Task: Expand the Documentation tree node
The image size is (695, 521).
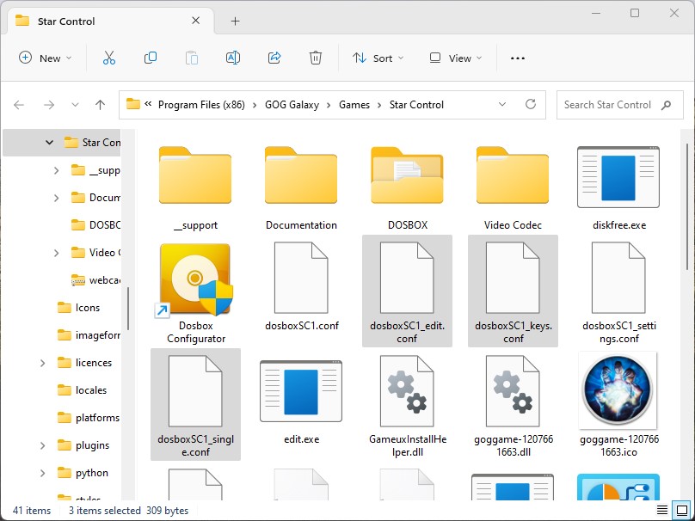Action: pos(56,198)
